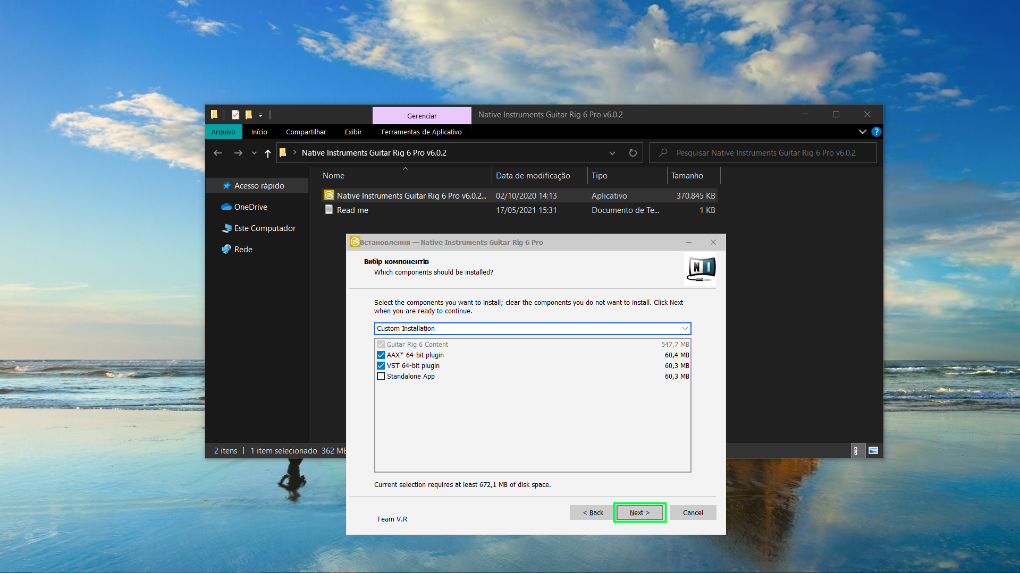Open the Compartilhar ribbon tab
The width and height of the screenshot is (1020, 573).
point(306,132)
